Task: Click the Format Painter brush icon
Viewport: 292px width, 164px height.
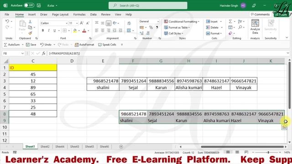Action: (x=30, y=33)
